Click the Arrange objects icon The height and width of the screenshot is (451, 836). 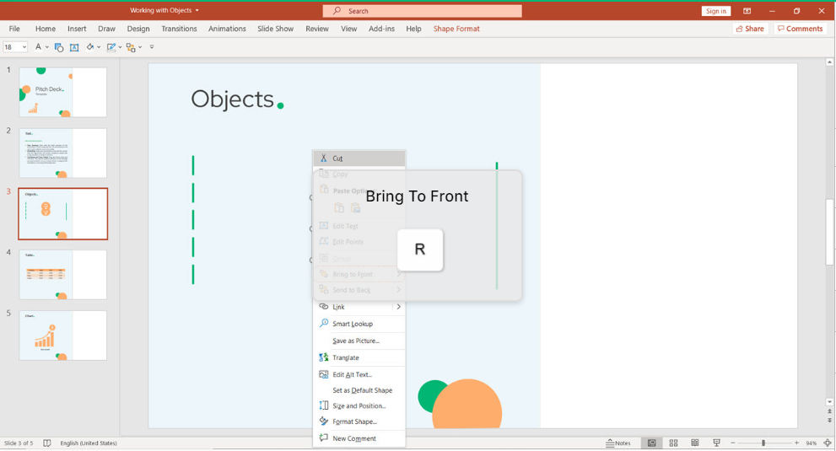point(131,47)
